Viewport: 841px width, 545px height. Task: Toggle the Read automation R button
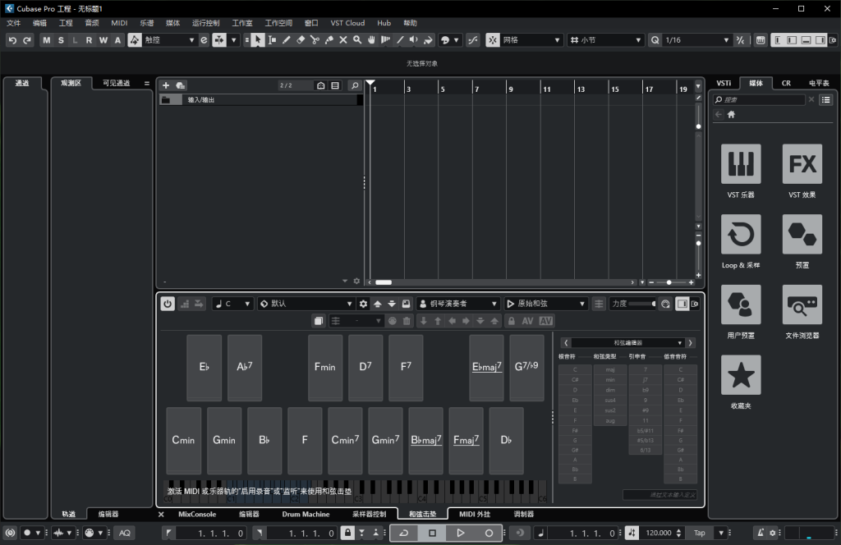89,40
